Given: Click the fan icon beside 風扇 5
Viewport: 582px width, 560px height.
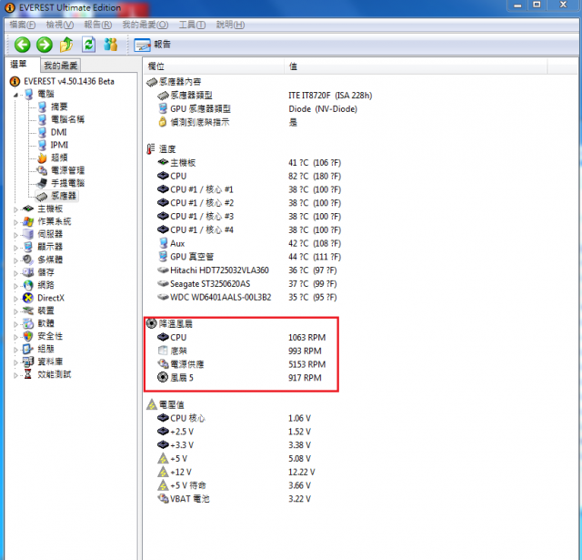Looking at the screenshot, I should pos(163,378).
